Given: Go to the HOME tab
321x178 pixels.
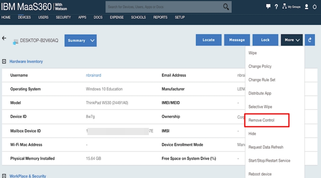Looking at the screenshot, I should coord(6,17).
